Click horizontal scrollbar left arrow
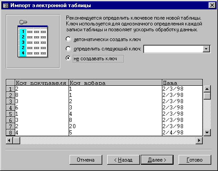This screenshot has width=218, height=171. click(x=9, y=140)
